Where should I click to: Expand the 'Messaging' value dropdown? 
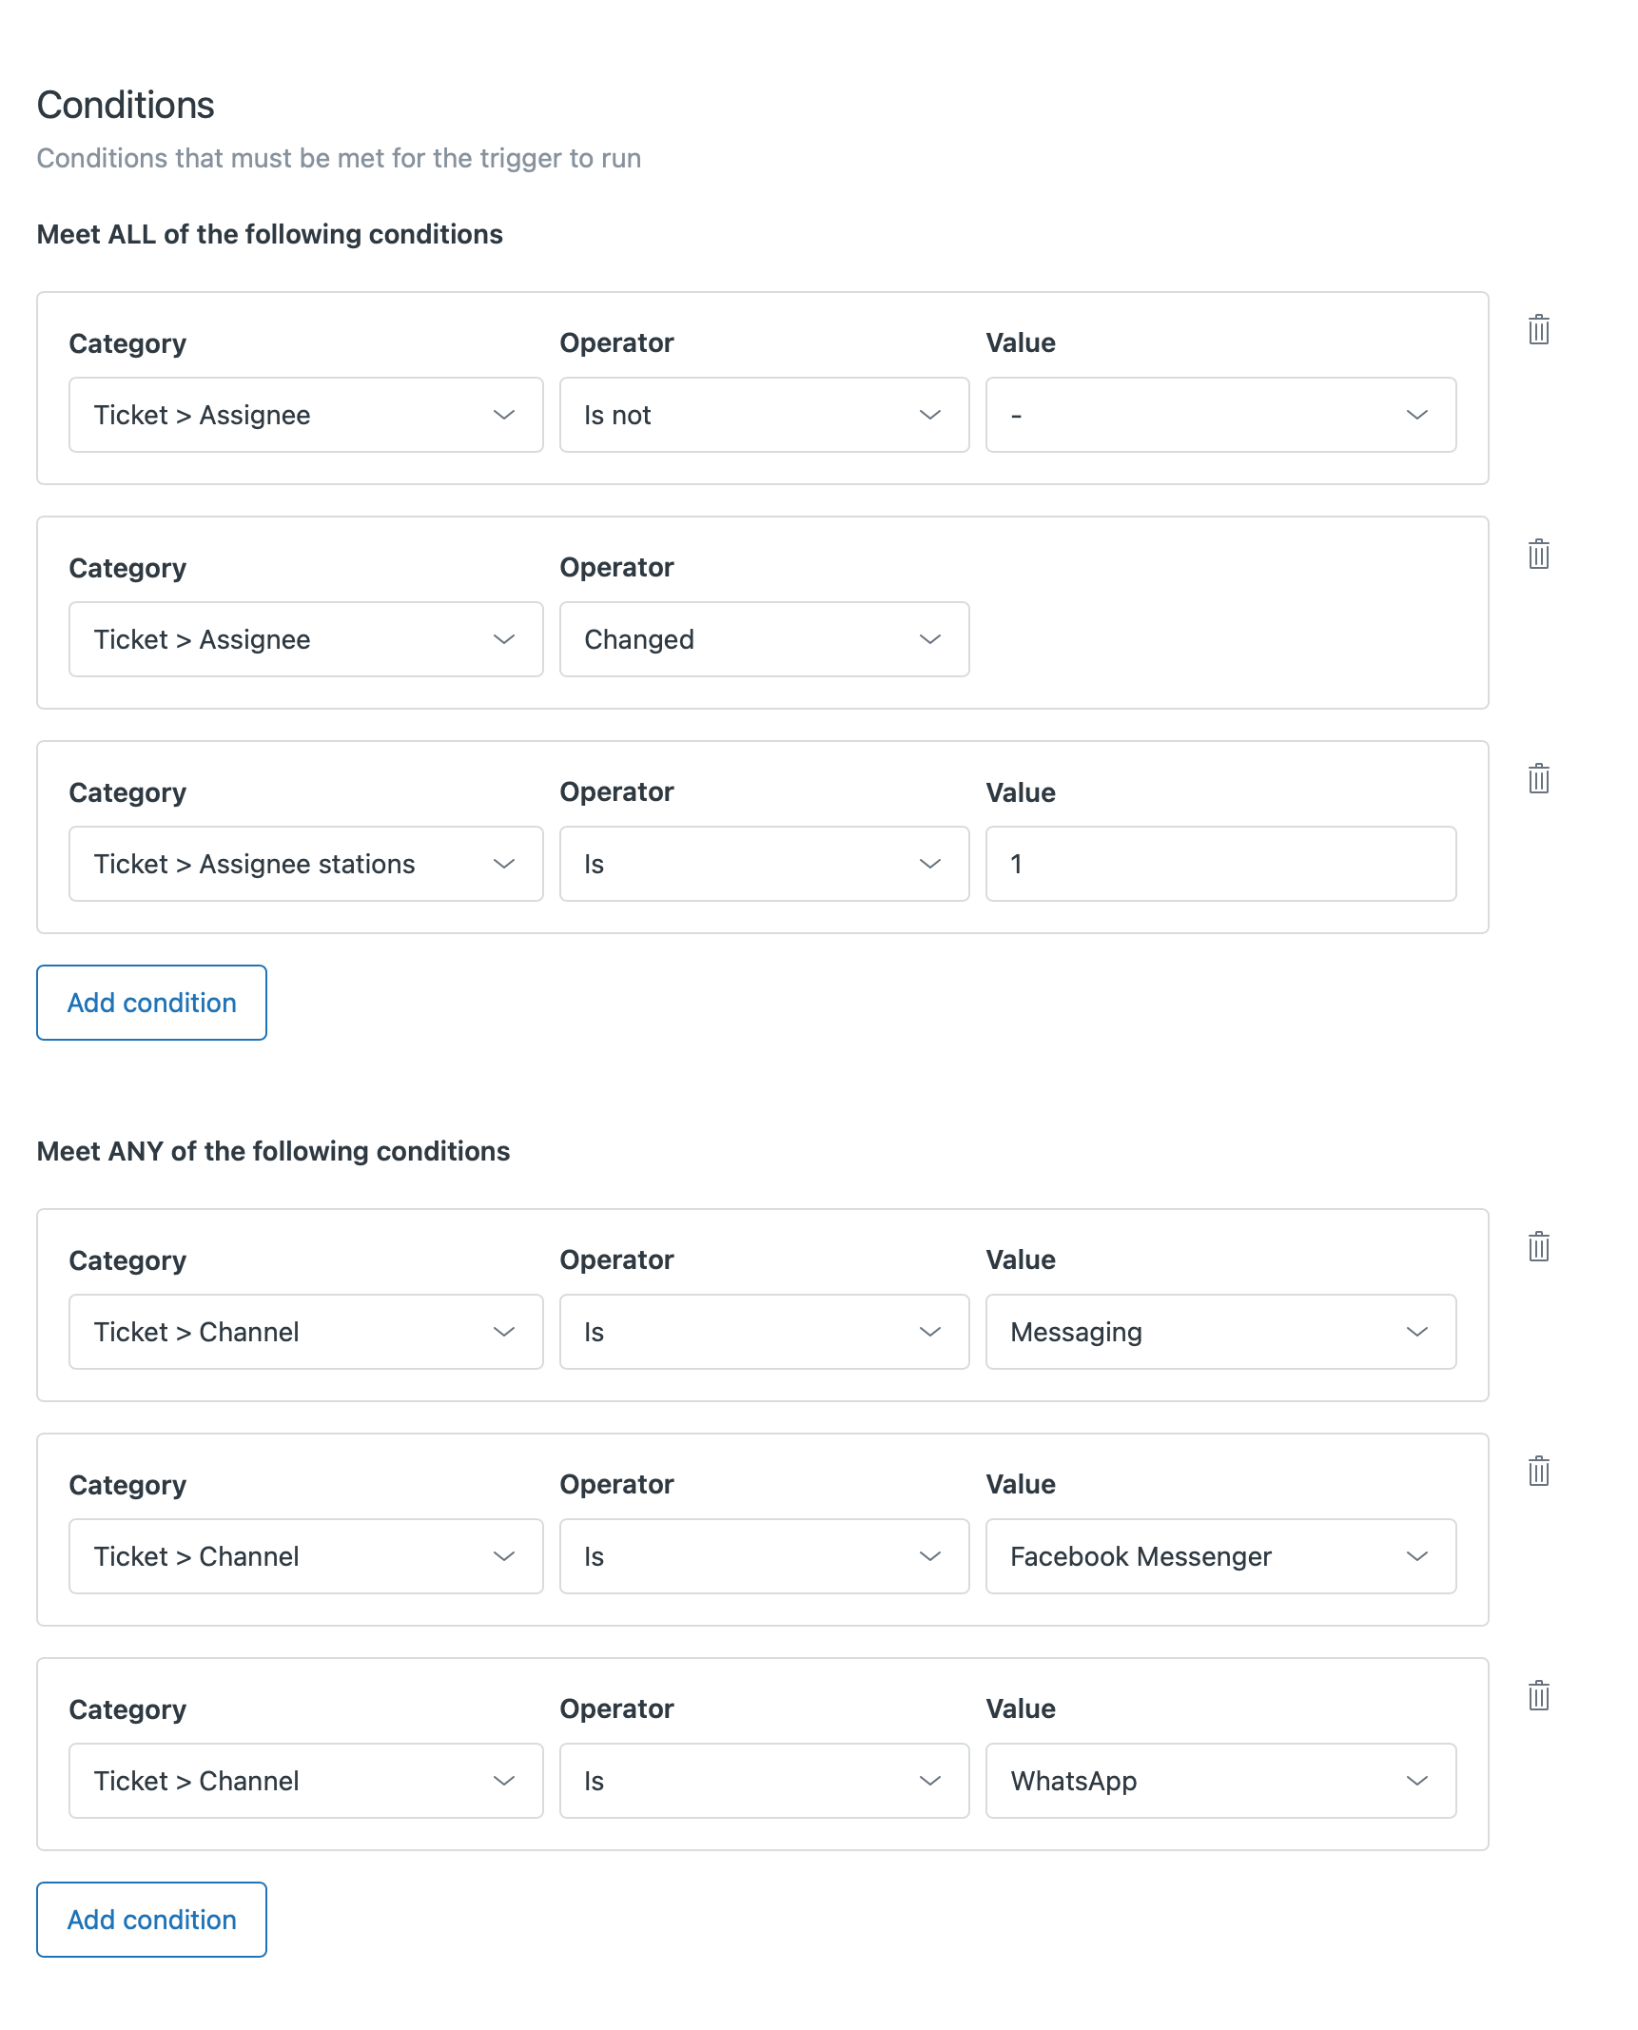(1220, 1332)
